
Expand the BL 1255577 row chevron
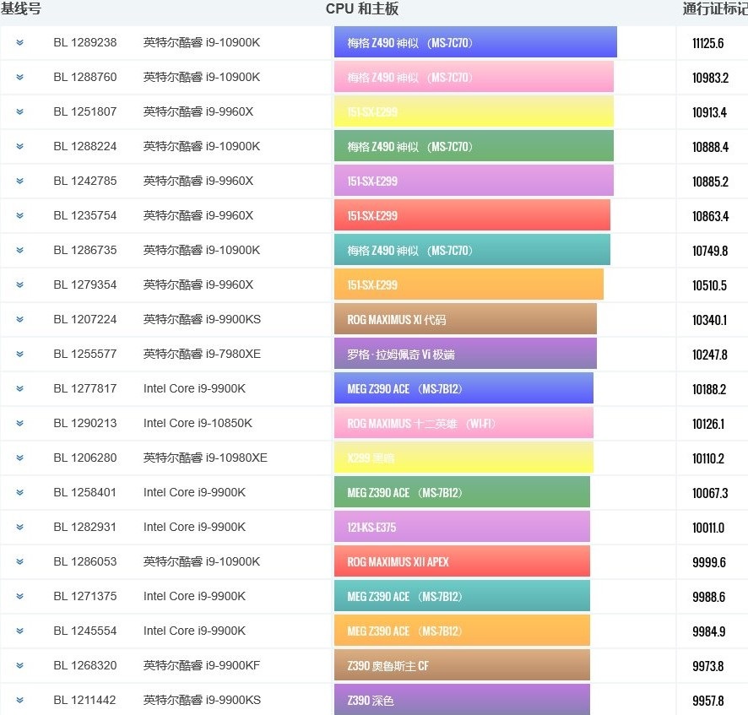point(19,354)
